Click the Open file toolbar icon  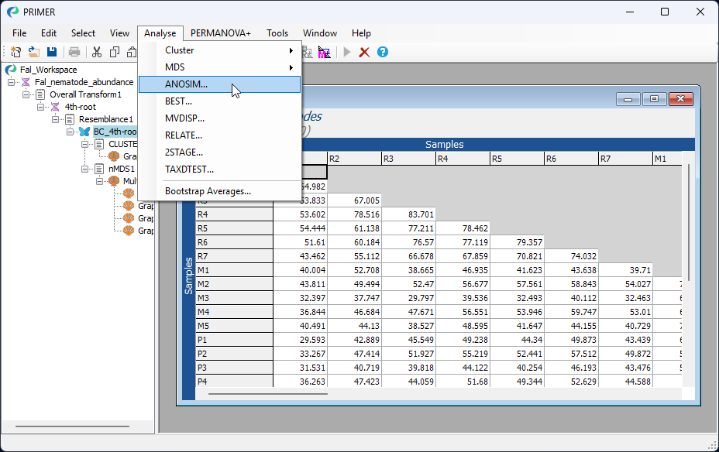point(34,52)
